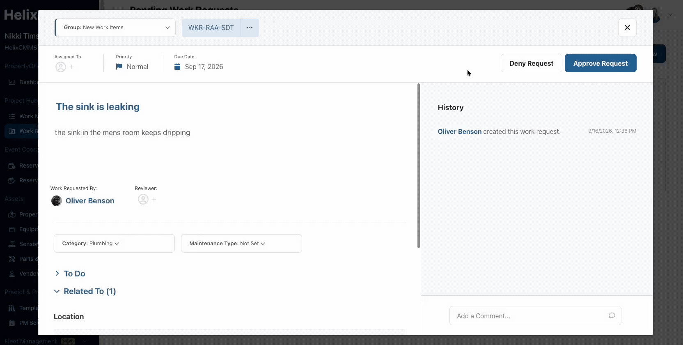Add a reviewer using the Reviewer avatar icon
This screenshot has width=683, height=345.
point(143,199)
